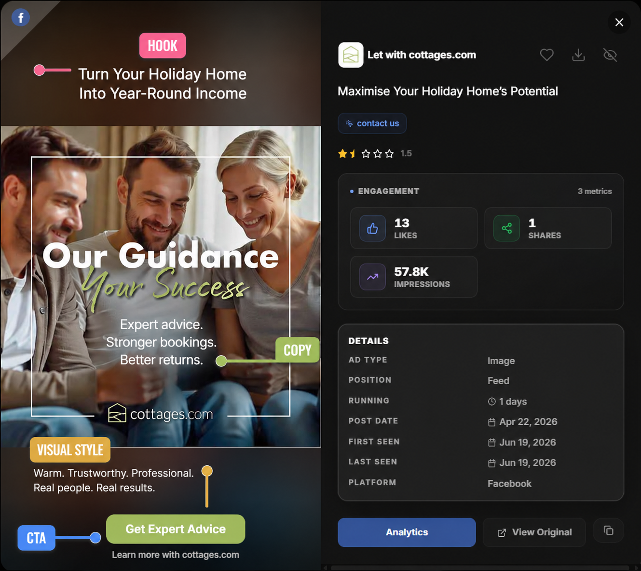Image resolution: width=641 pixels, height=571 pixels.
Task: Click the Position value Feed
Action: 498,381
